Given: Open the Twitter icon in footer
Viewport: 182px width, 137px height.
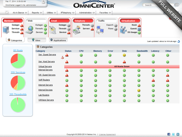Looking at the screenshot, I should click(x=173, y=134).
